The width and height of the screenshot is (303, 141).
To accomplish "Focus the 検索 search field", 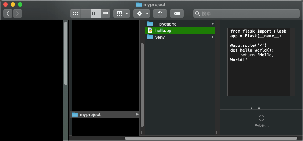I will (247, 14).
